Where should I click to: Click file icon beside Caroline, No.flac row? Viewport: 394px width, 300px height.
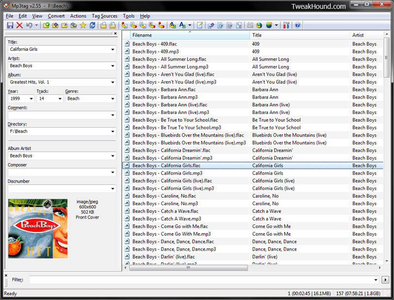[x=127, y=196]
